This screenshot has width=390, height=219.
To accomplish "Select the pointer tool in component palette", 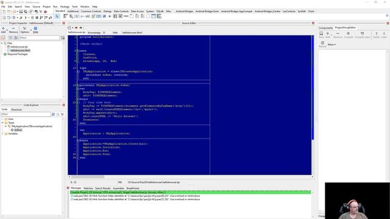I will click(57, 16).
